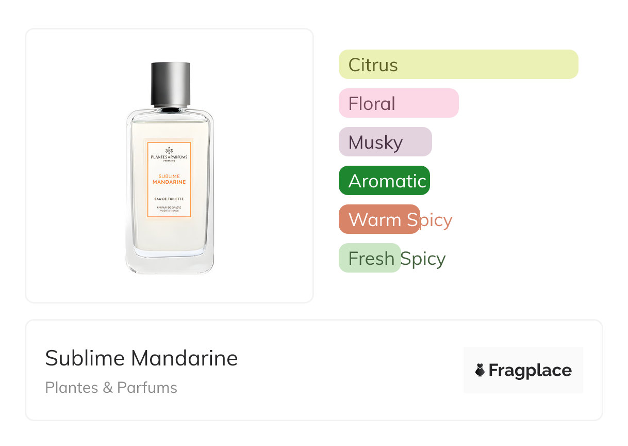628x446 pixels.
Task: Click the Fragplace wordmark text
Action: pyautogui.click(x=530, y=370)
